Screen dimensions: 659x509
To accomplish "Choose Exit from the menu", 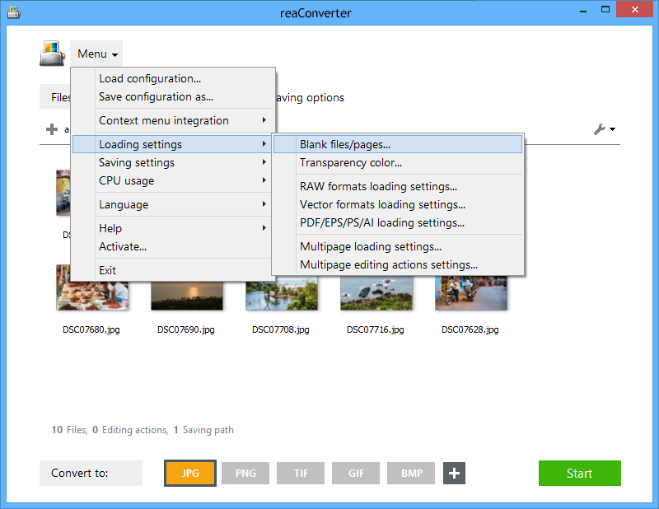I will click(x=173, y=270).
